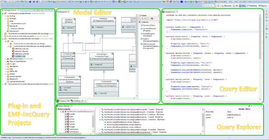Switch to the Git perspective
The image size is (269, 140).
(235, 6)
